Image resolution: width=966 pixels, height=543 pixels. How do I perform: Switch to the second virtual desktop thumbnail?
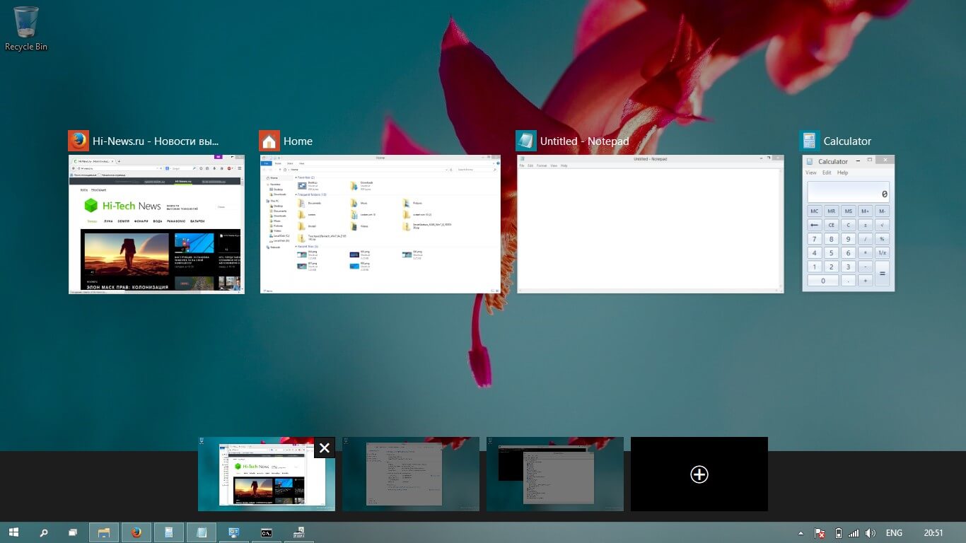(410, 474)
